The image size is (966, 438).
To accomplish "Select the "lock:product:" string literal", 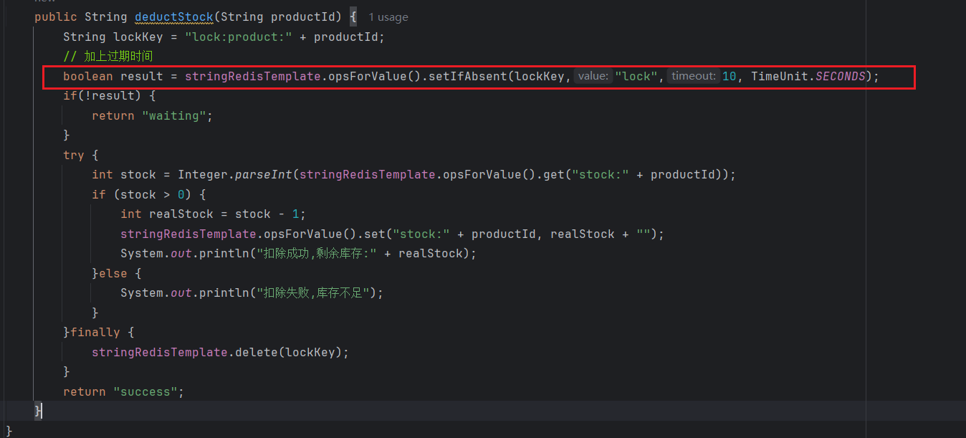I will (x=239, y=37).
